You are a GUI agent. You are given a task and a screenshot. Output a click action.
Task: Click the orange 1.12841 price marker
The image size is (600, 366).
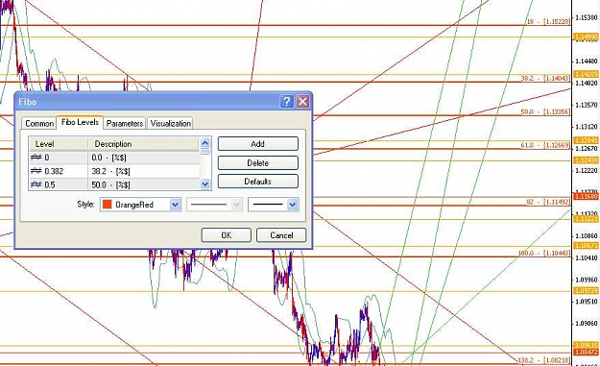point(586,140)
